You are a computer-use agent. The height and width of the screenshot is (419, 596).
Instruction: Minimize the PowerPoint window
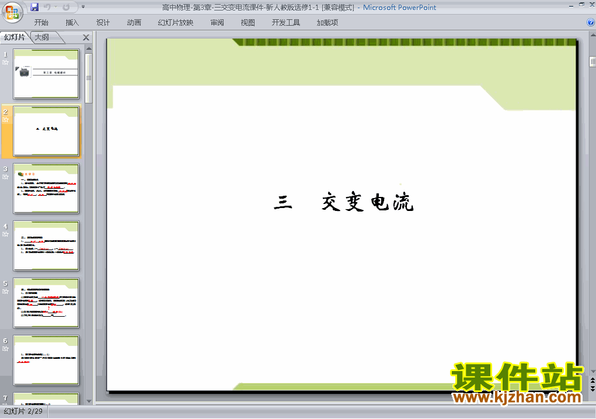(x=571, y=5)
